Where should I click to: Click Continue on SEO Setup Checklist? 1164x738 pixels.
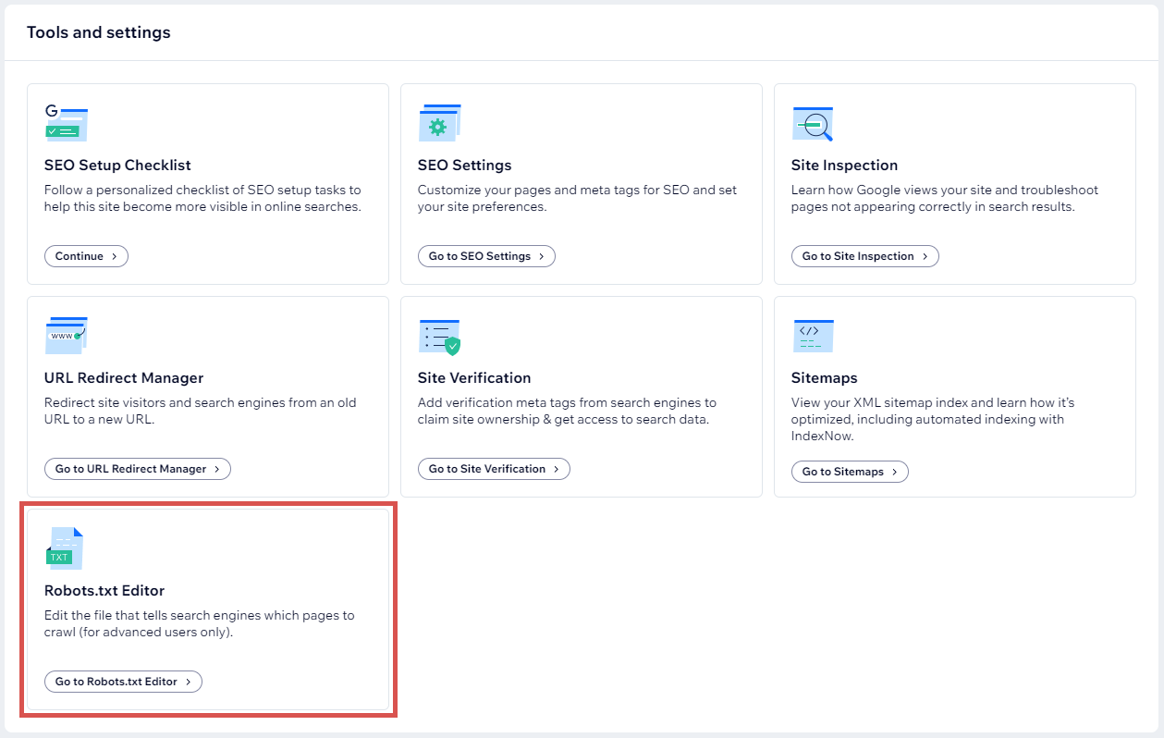click(86, 256)
